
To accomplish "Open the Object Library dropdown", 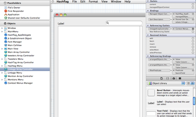I will (166, 83).
